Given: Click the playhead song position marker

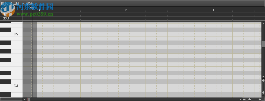Looking at the screenshot, I should click(x=32, y=8).
